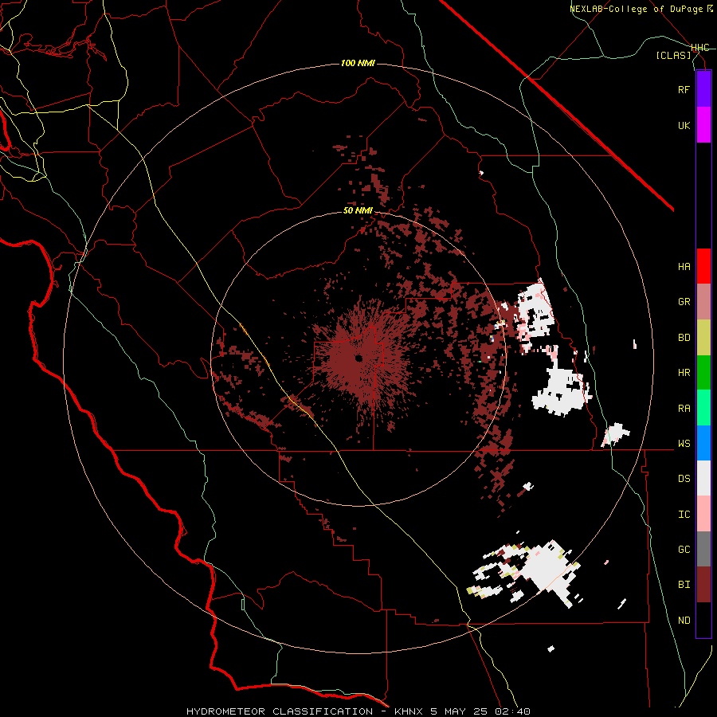Image resolution: width=717 pixels, height=717 pixels.
Task: Click the radar site center dot
Action: coord(359,358)
